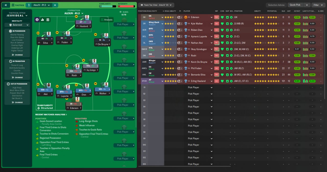Screen dimensions: 327x172
Task: Toggle Kyle Walker's player instructions switch
Action: 180,24
